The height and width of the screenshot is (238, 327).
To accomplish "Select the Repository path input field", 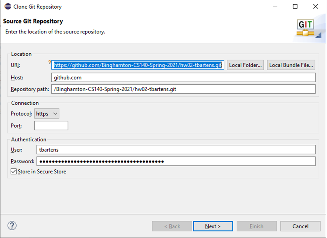I will 183,89.
